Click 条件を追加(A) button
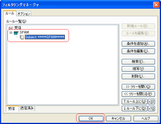Viewport: 161px width, 124px height. tap(138, 44)
